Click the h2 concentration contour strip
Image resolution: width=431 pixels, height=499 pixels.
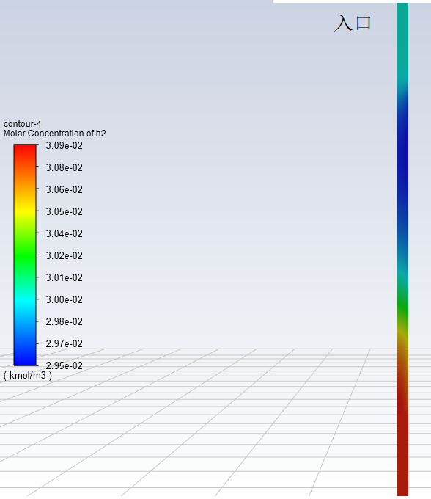pos(402,249)
